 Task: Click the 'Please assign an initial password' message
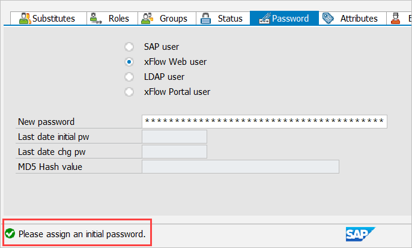(x=82, y=234)
